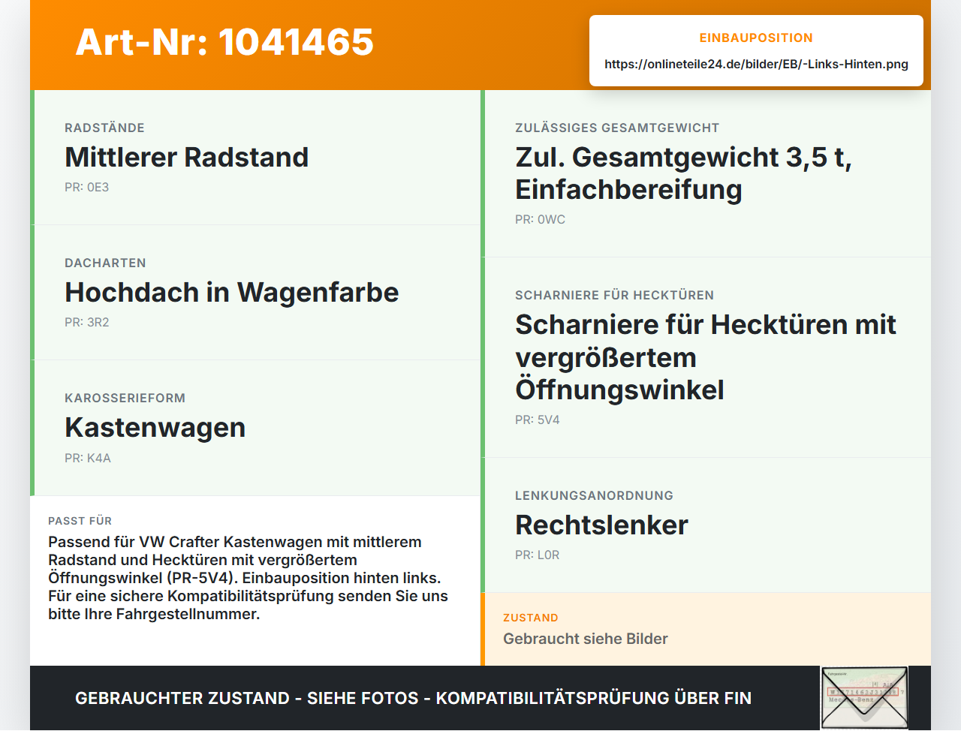Viewport: 961px width, 731px height.
Task: Click the PASST FÜR label
Action: (x=80, y=521)
